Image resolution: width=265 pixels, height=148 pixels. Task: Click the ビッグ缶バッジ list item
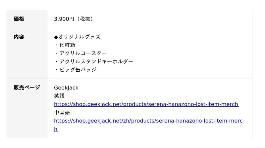point(78,70)
